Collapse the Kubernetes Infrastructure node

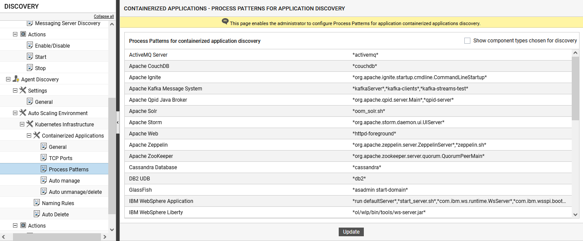pos(22,124)
